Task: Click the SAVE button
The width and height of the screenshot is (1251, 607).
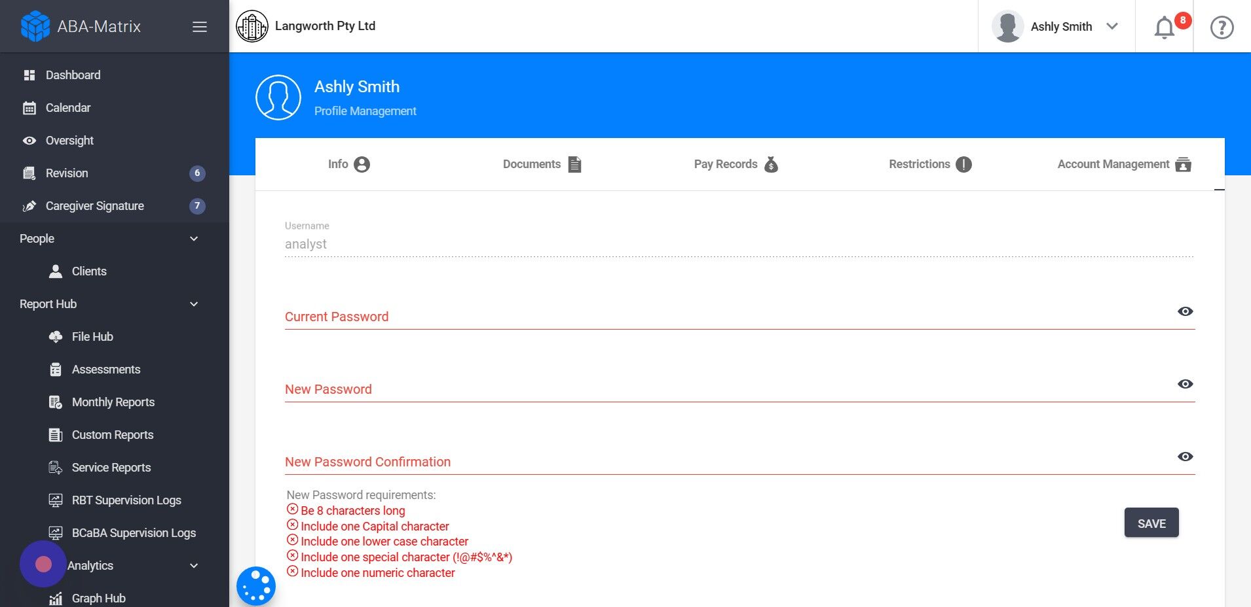Action: coord(1151,523)
